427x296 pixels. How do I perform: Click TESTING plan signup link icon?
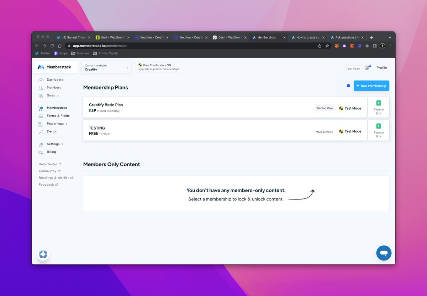click(379, 126)
